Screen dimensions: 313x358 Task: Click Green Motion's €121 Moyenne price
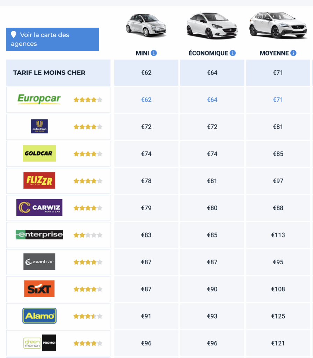pos(278,343)
